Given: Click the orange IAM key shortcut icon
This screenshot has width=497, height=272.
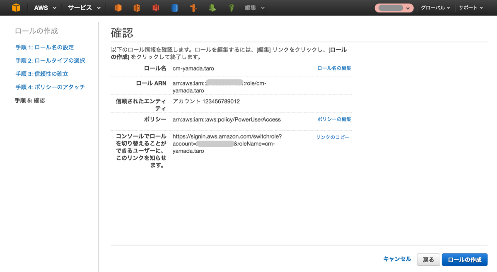Looking at the screenshot, I should (x=193, y=7).
